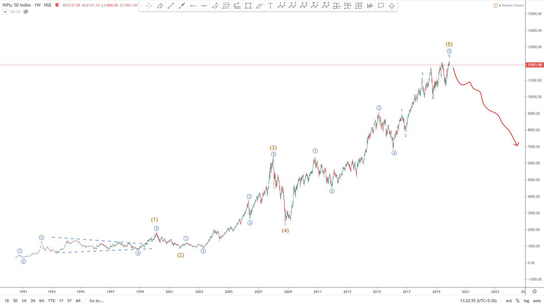
Task: Set range to 6M
Action: 42,301
